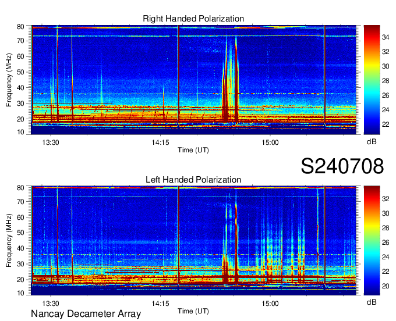396x321 pixels.
Task: Click the 32 value on the Right Handed color bar
Action: click(x=386, y=52)
